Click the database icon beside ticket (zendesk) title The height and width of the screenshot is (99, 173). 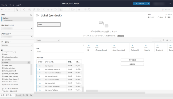point(37,15)
